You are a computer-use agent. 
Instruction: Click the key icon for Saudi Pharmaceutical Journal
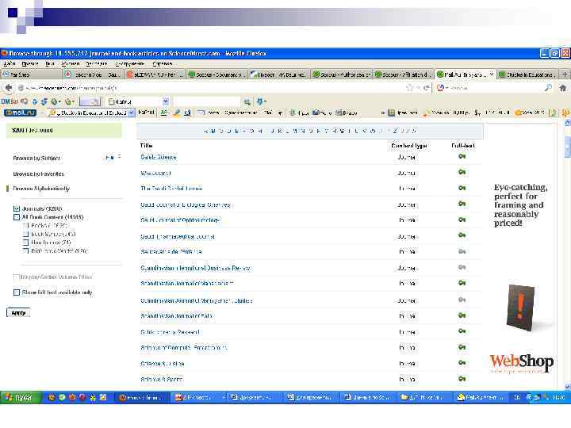(462, 235)
